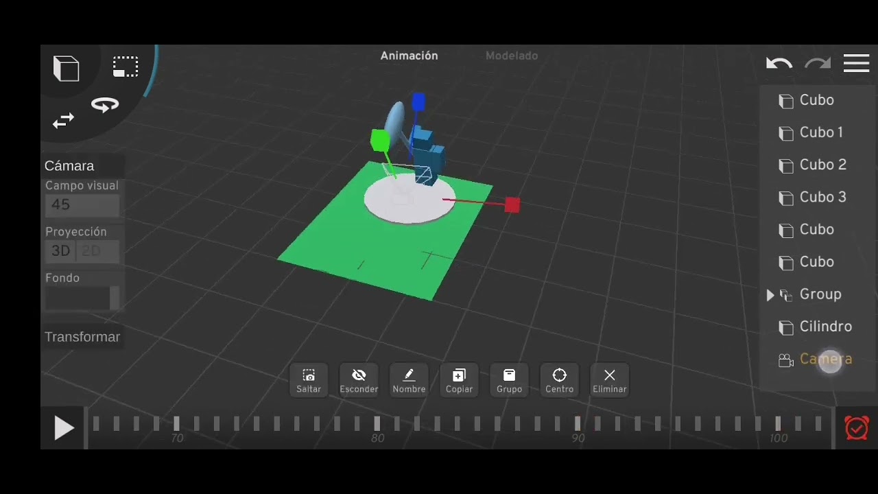Rename object with Nombre button

click(409, 380)
